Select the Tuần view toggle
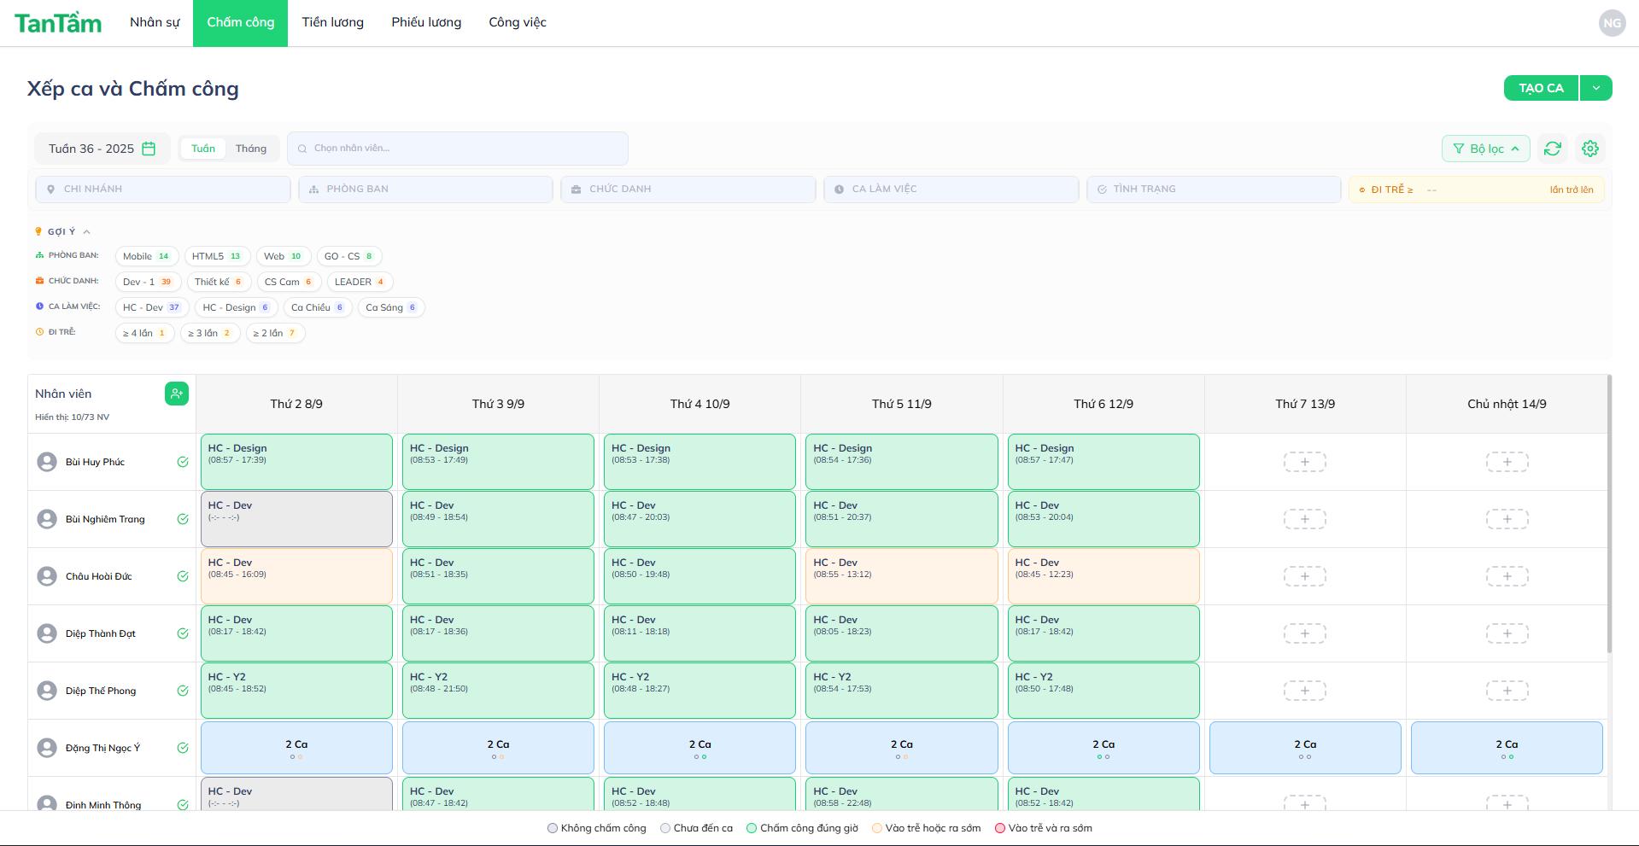The width and height of the screenshot is (1639, 846). pyautogui.click(x=203, y=149)
